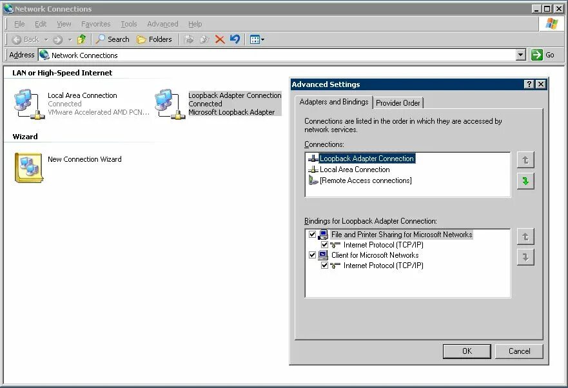This screenshot has height=388, width=568.
Task: Uncheck File and Printer Sharing for Microsoft Networks
Action: click(312, 235)
